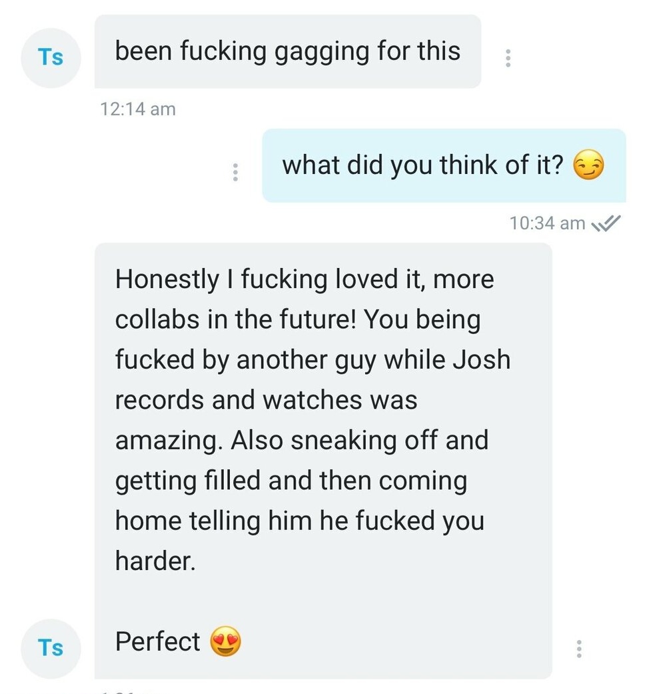Viewport: 653px width, 694px height.
Task: Click the 12:14 am timestamp
Action: [138, 109]
